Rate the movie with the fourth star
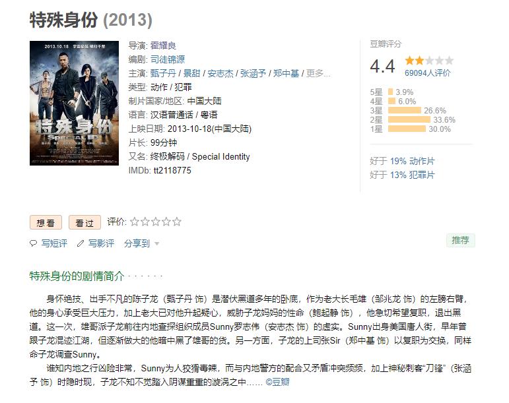Viewport: 509px width, 403px height. point(166,222)
